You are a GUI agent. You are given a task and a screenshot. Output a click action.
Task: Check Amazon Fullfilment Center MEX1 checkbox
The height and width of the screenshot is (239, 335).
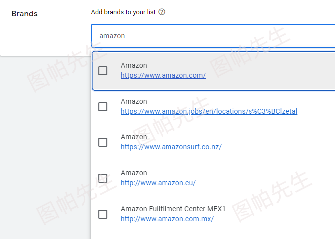pos(103,214)
